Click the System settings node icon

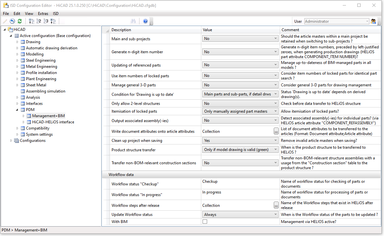pyautogui.click(x=23, y=134)
